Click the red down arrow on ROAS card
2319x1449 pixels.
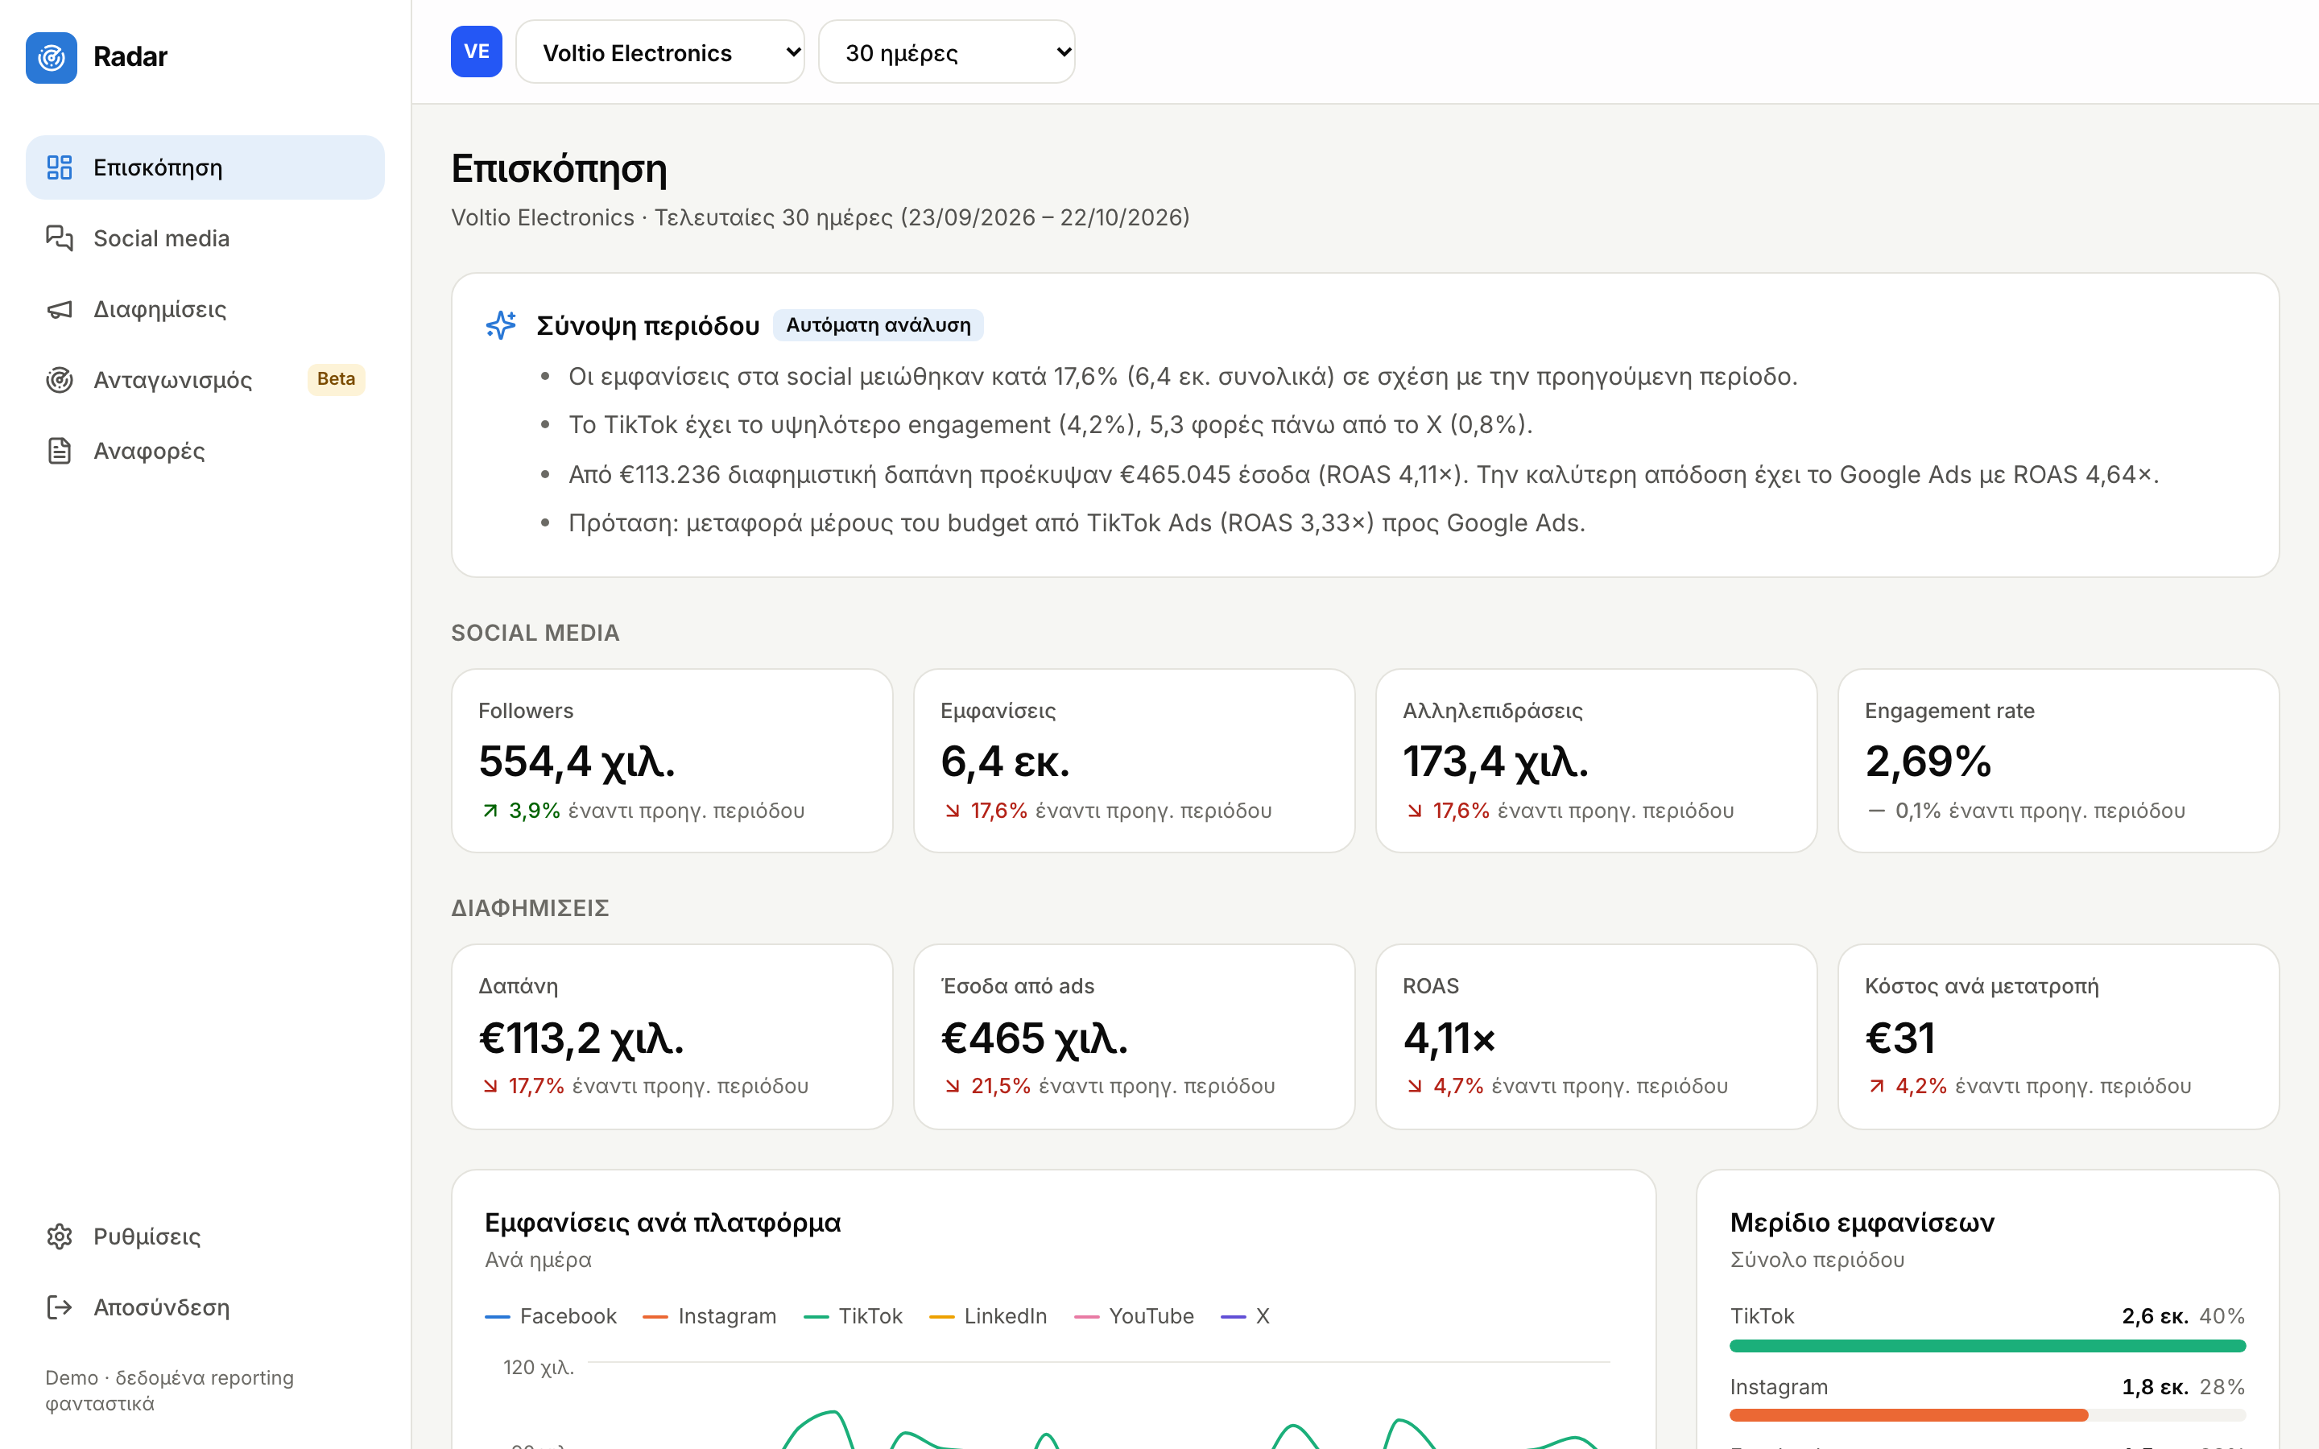pyautogui.click(x=1415, y=1086)
